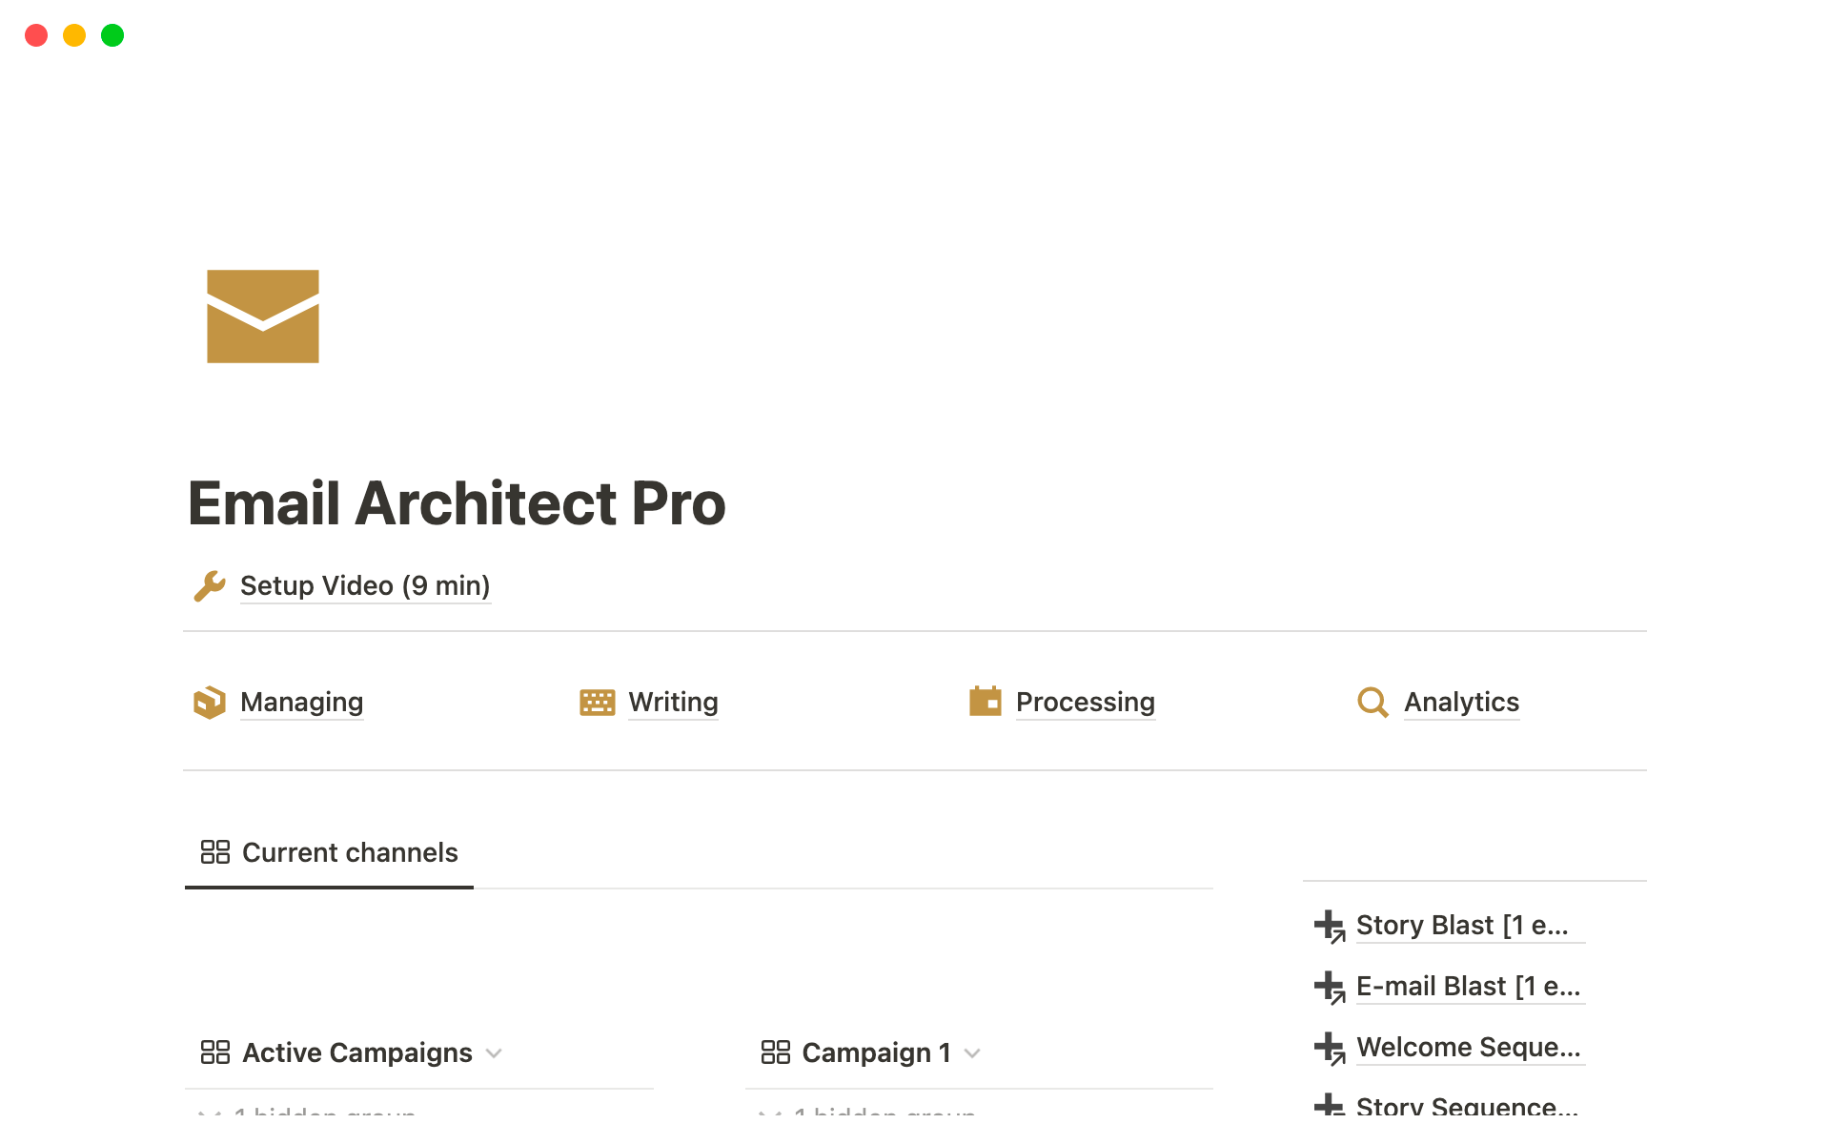Image resolution: width=1830 pixels, height=1144 pixels.
Task: Navigate to the Processing page
Action: tap(1085, 703)
